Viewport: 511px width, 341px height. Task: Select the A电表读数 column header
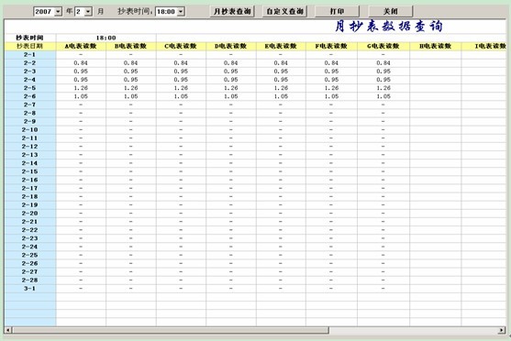pos(81,46)
